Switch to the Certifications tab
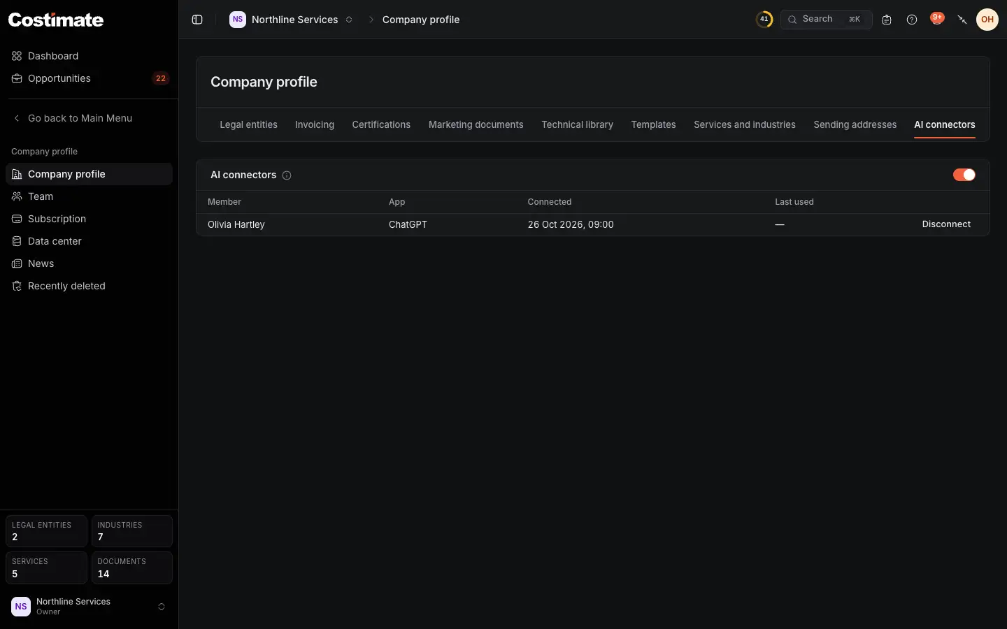Viewport: 1007px width, 629px height. click(381, 124)
